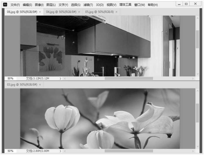Open the 3D(D) menu

coord(100,5)
